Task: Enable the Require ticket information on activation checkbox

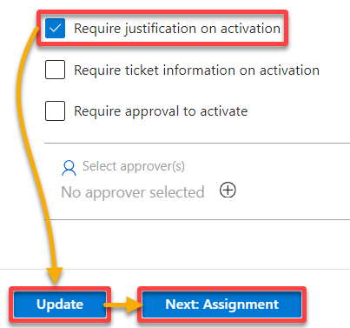Action: pyautogui.click(x=55, y=70)
